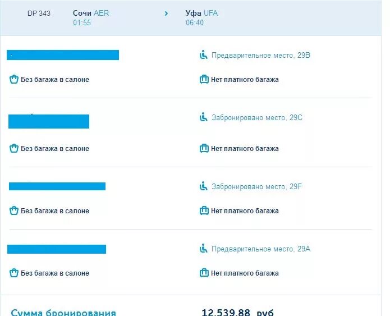Click cabin bag icon in 29F passenger row
390x316 pixels.
pyautogui.click(x=14, y=210)
